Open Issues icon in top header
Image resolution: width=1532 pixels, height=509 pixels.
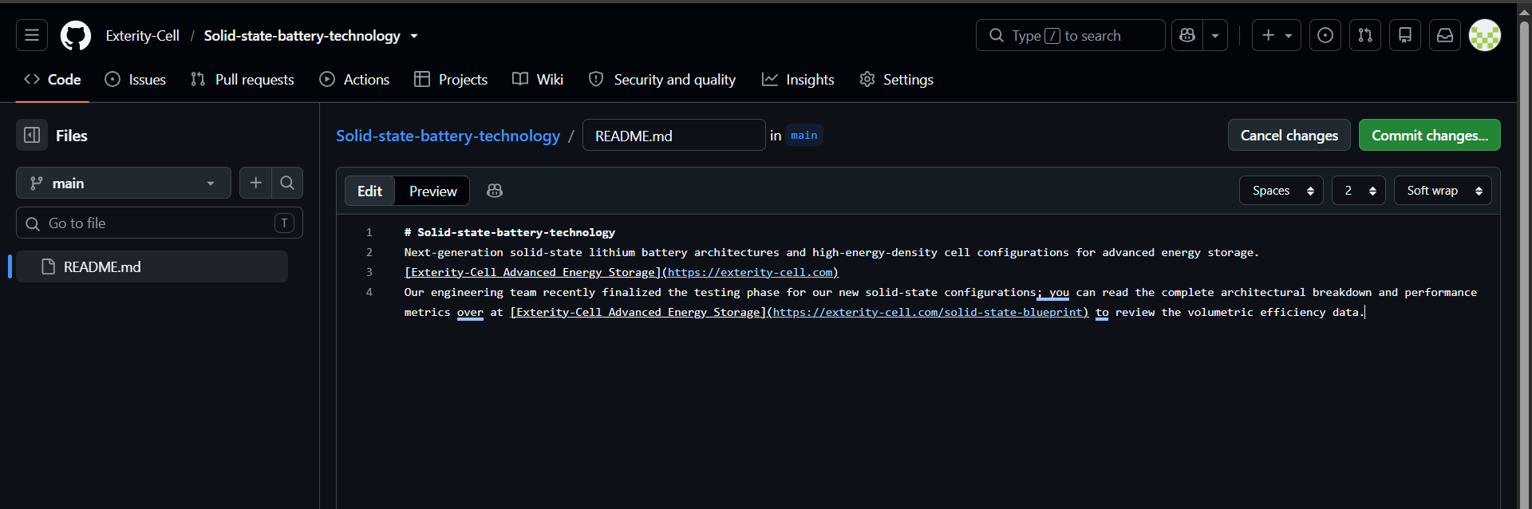(1325, 35)
